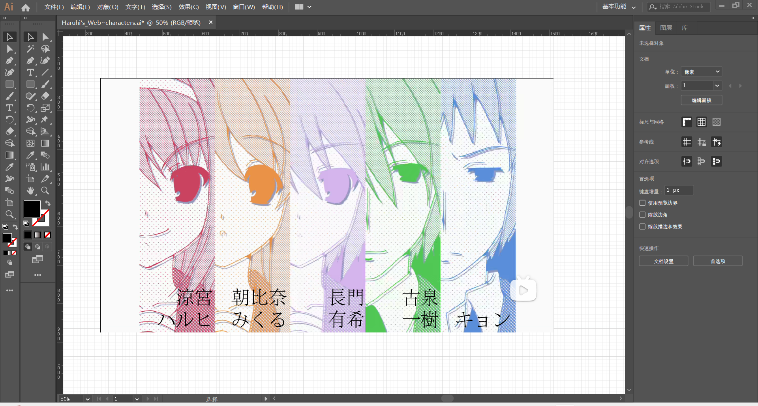Click the floating video play overlay button
Image resolution: width=758 pixels, height=406 pixels.
523,290
